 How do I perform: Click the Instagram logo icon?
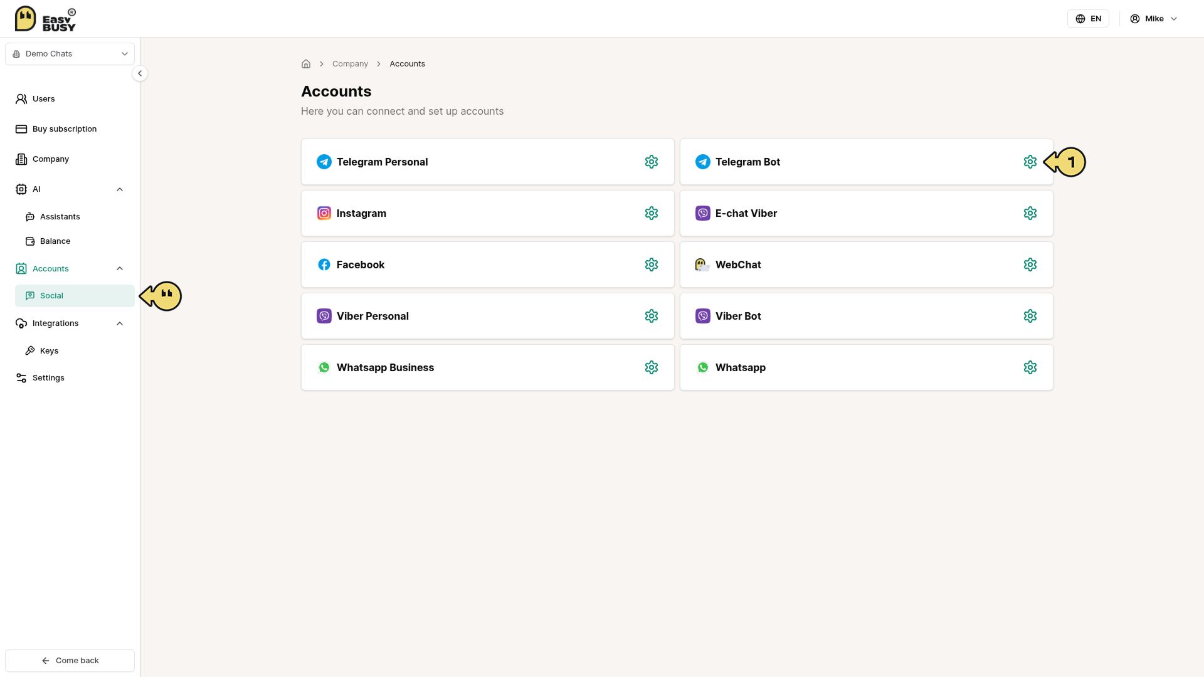pyautogui.click(x=324, y=213)
